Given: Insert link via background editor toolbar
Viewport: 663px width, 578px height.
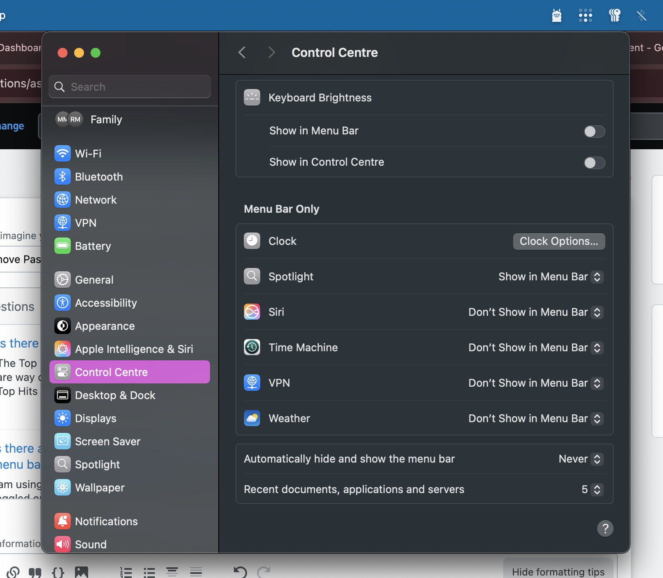Looking at the screenshot, I should (13, 572).
